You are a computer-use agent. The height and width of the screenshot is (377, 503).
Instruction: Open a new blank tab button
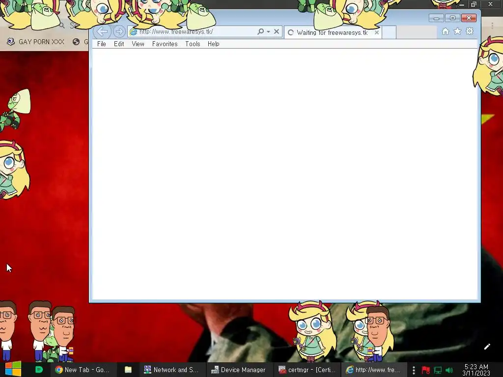click(x=389, y=32)
